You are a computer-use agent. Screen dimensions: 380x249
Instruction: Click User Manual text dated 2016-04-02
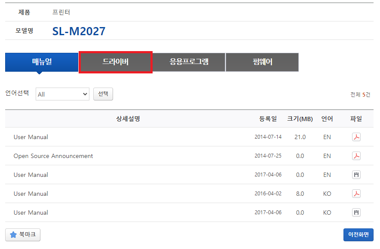click(x=31, y=194)
